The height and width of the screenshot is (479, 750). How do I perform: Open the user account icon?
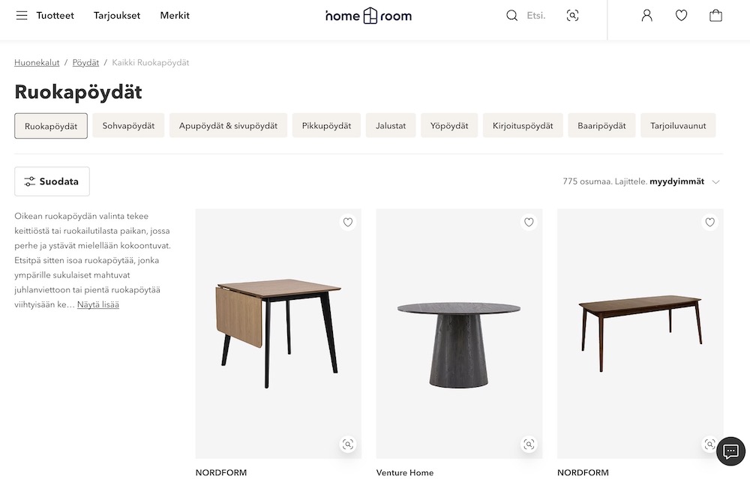tap(647, 16)
